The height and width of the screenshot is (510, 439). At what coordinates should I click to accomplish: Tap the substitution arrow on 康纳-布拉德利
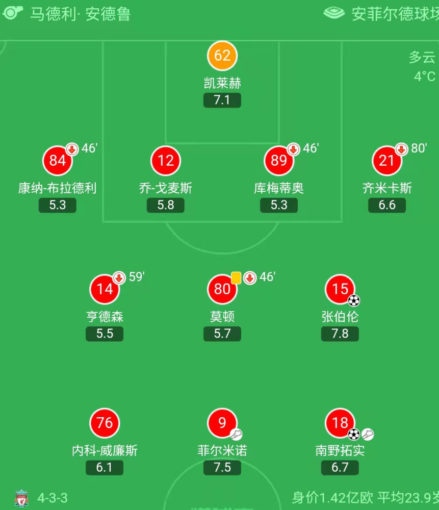coord(72,149)
